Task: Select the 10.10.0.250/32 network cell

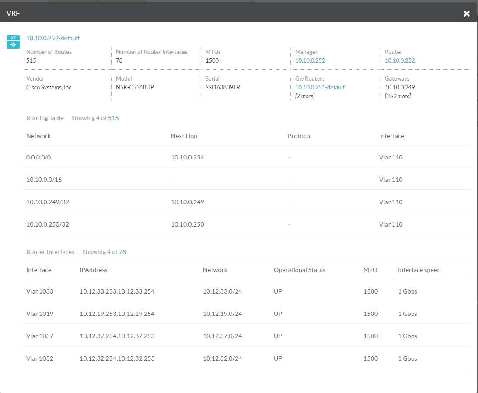Action: point(48,224)
